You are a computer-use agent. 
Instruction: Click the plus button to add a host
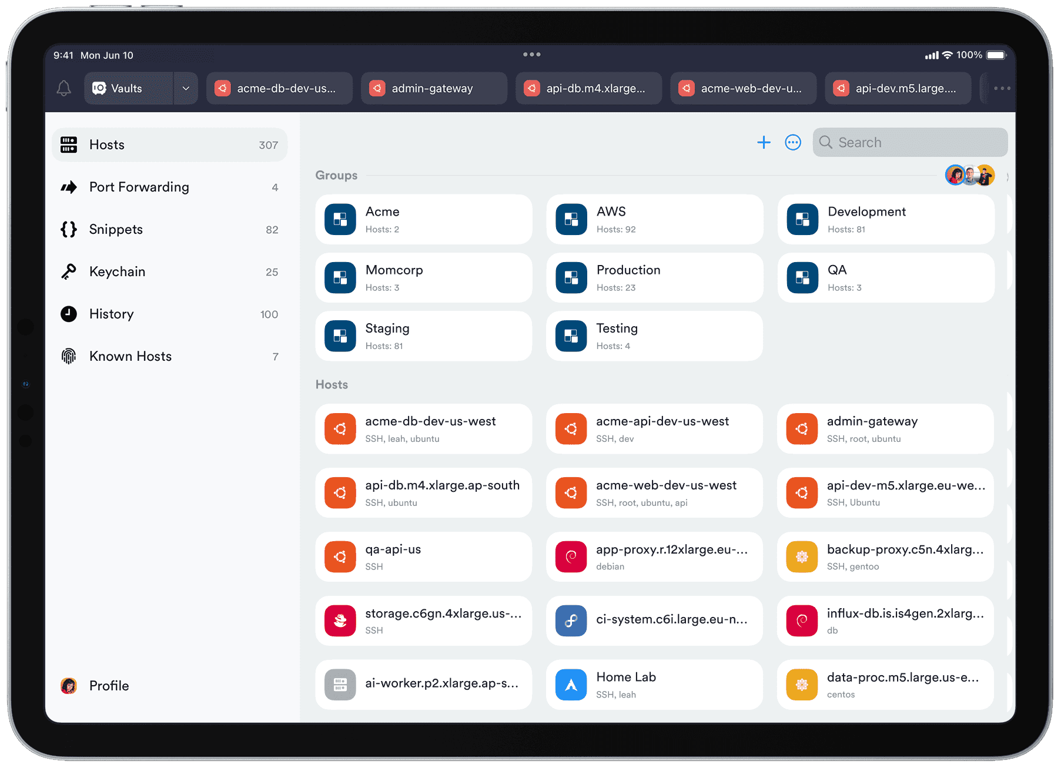[764, 142]
